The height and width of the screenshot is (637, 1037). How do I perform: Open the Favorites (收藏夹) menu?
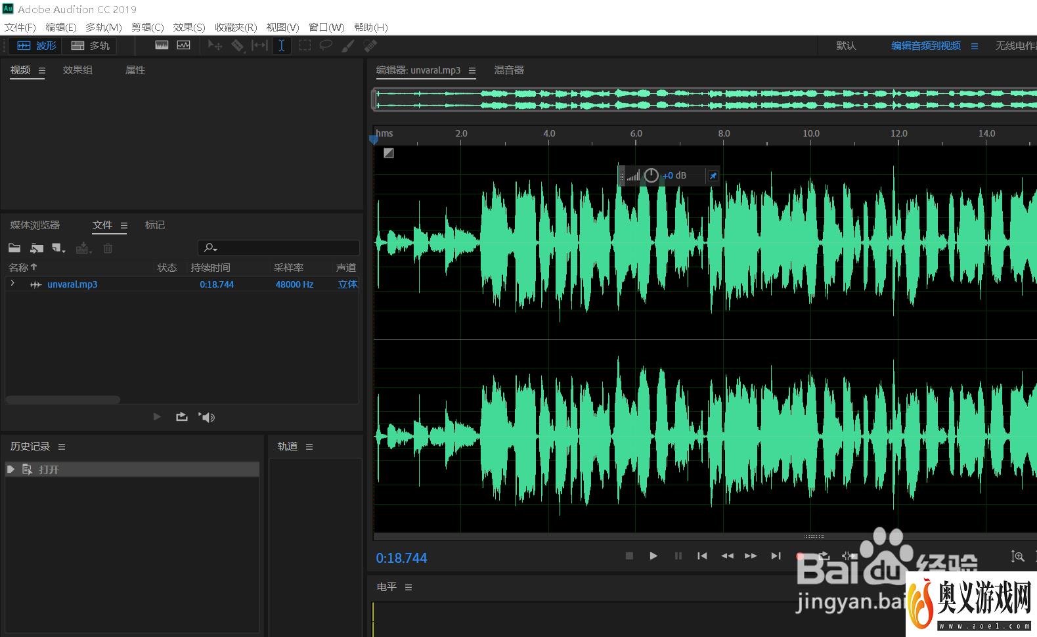[x=236, y=27]
